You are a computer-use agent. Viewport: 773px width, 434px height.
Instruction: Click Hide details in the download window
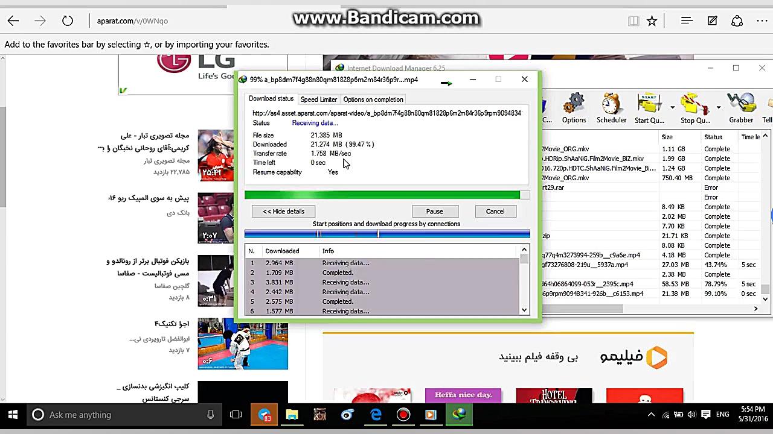click(x=283, y=211)
